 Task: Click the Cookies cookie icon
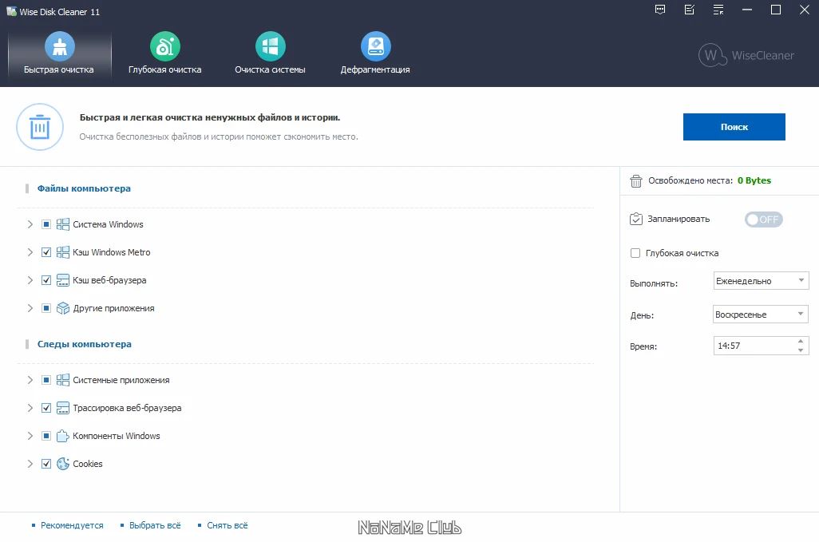pos(63,464)
